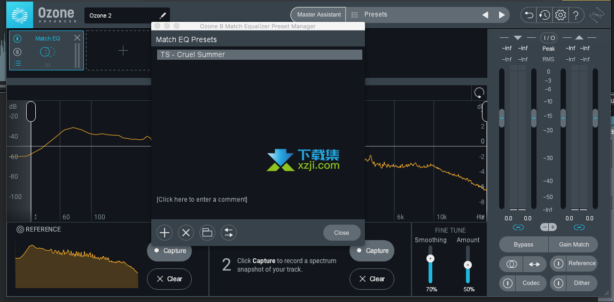The image size is (614, 302).
Task: Open Ozone settings gear
Action: pyautogui.click(x=561, y=15)
